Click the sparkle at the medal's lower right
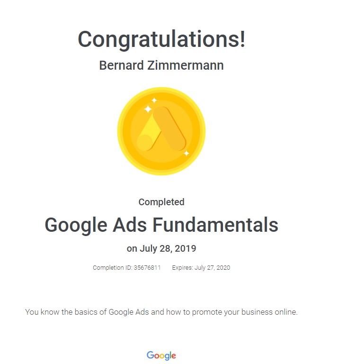This screenshot has height=364, width=339. [x=187, y=153]
